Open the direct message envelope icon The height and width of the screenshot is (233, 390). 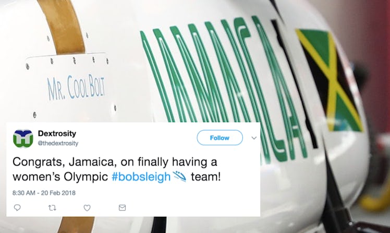point(122,207)
